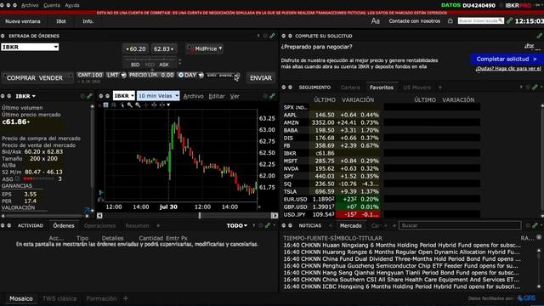Open the chart's Ver menu
544x306 pixels.
pyautogui.click(x=235, y=96)
